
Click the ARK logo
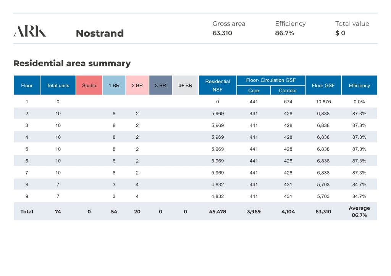coord(30,31)
